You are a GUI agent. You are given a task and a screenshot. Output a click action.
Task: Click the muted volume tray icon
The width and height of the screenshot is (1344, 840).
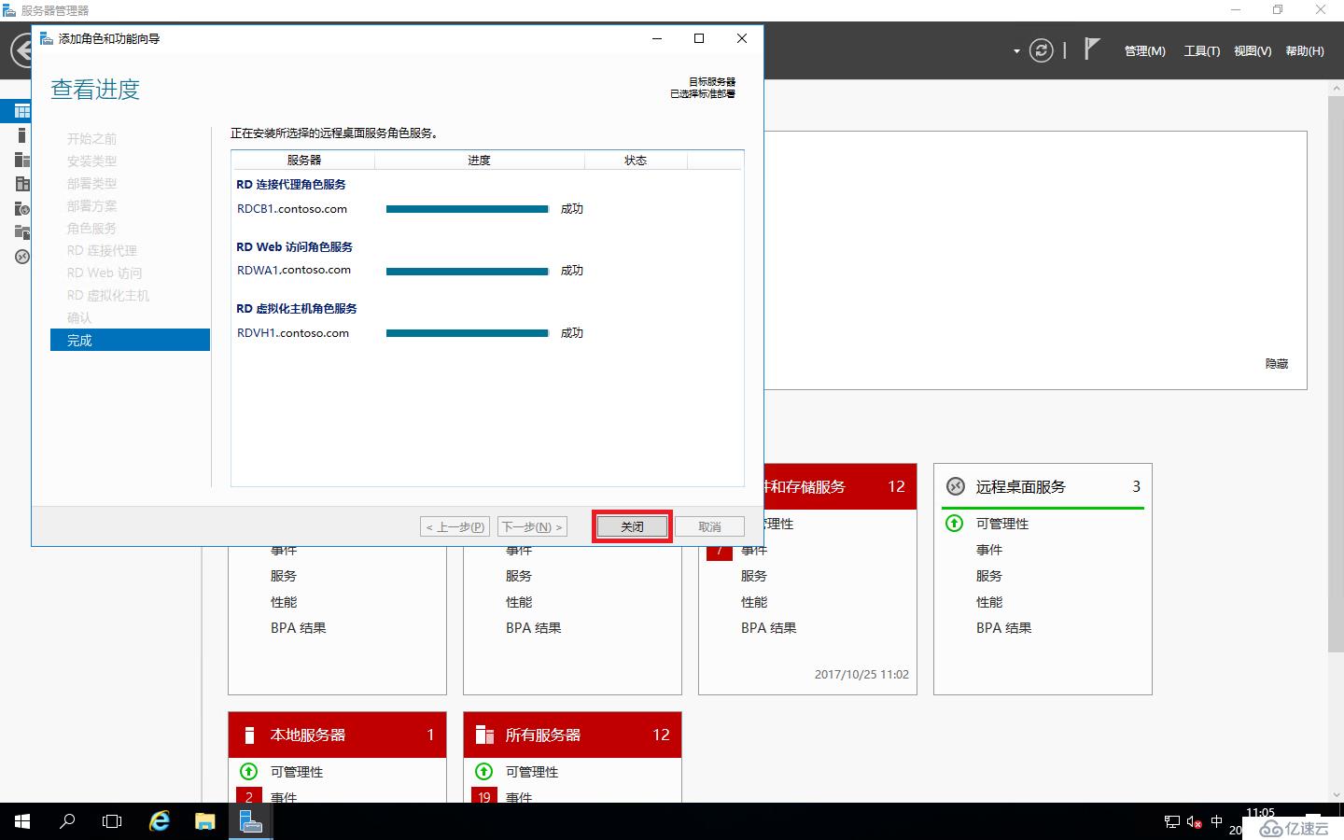tap(1194, 822)
